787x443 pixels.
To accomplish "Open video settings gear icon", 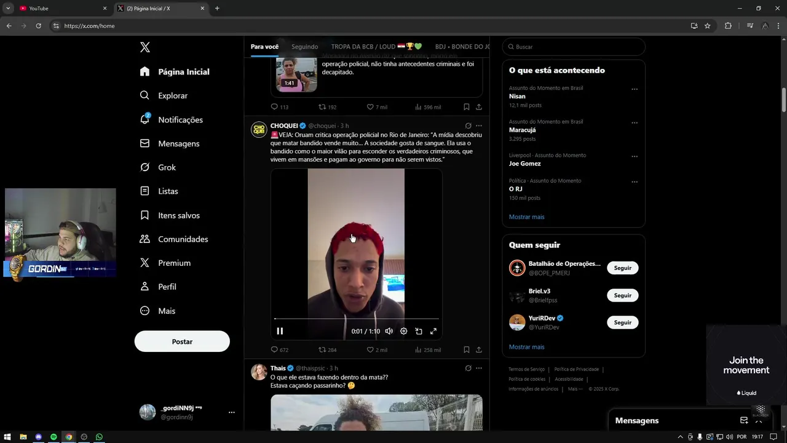I will click(x=403, y=331).
